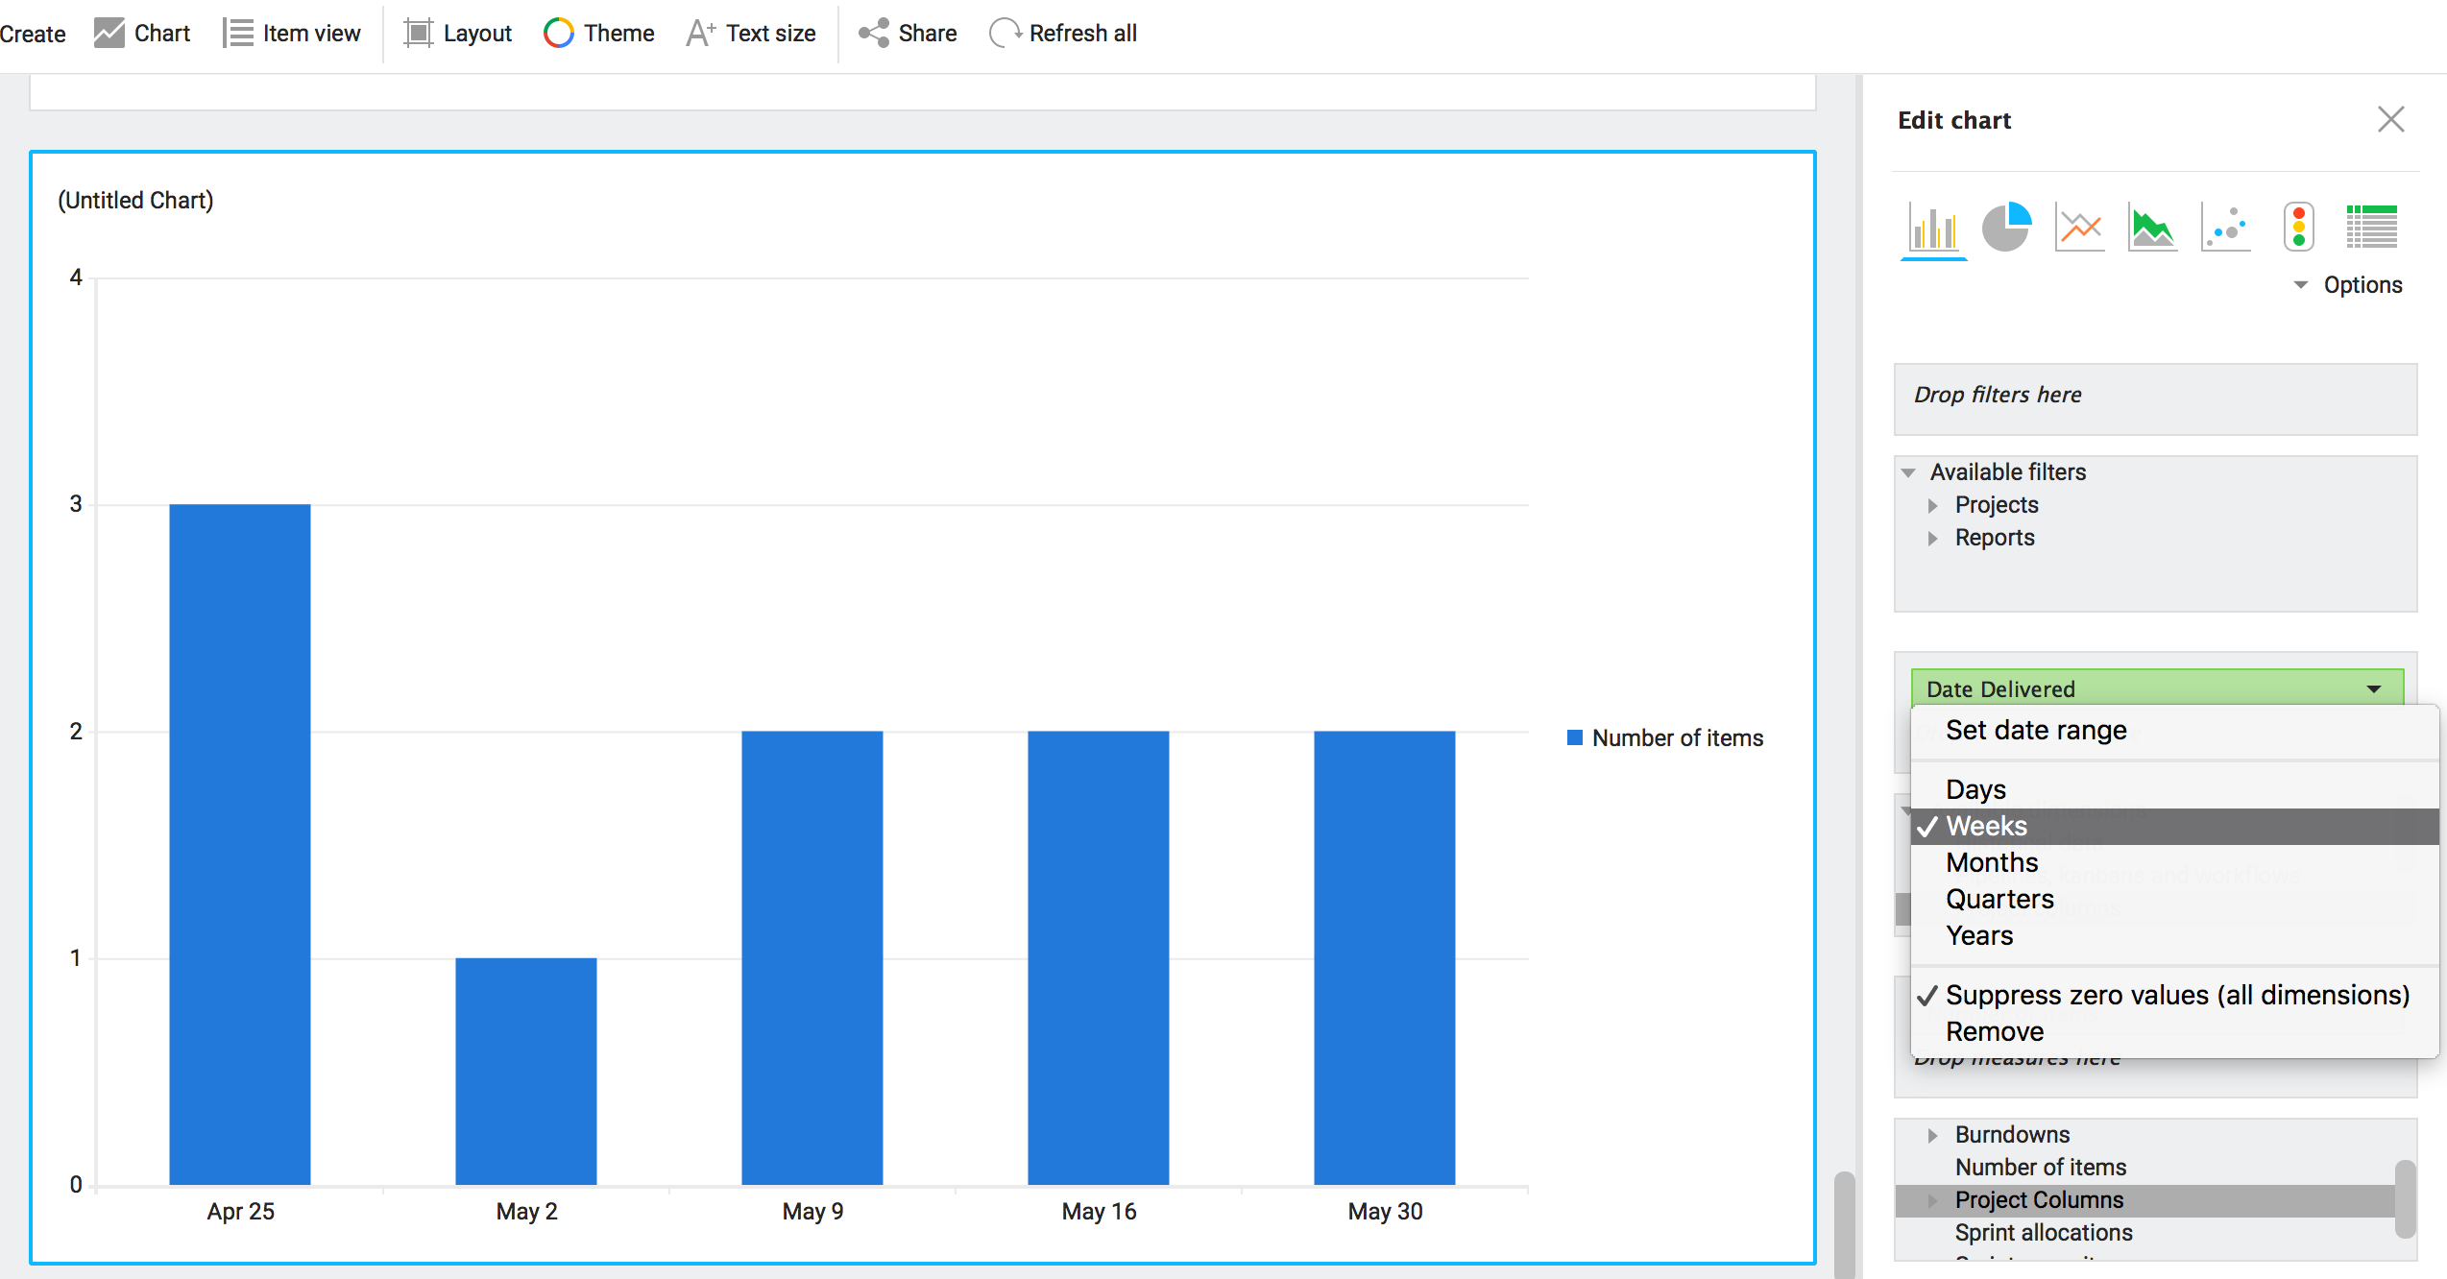2447x1279 pixels.
Task: Expand the Reports filter tree
Action: [1933, 538]
